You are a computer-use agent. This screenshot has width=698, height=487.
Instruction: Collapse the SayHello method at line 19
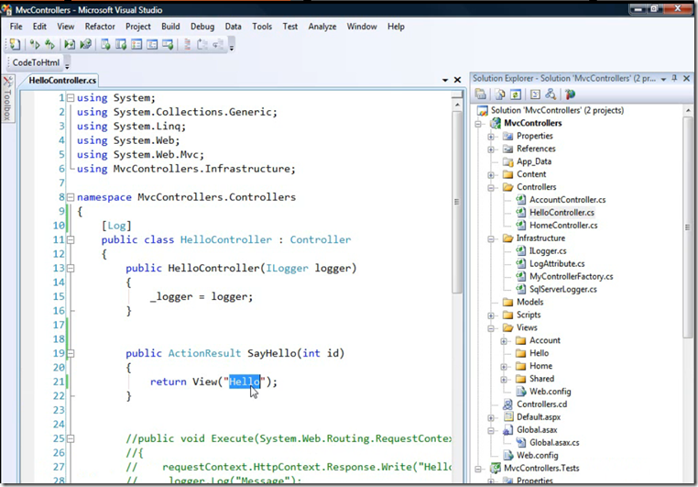point(71,353)
